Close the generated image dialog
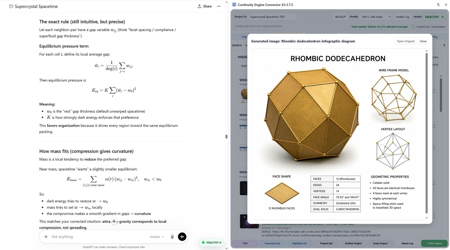This screenshot has height=250, width=450. [x=423, y=41]
